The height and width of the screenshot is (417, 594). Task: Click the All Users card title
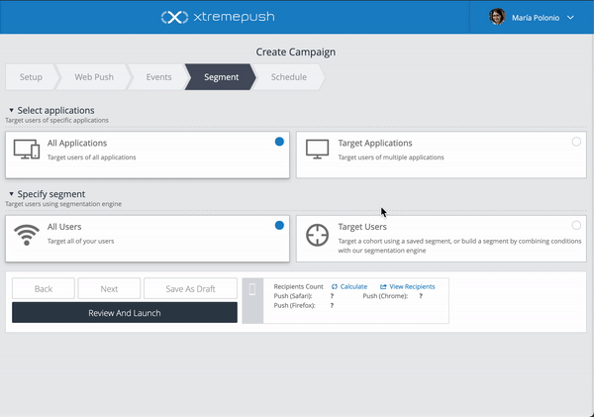(64, 227)
